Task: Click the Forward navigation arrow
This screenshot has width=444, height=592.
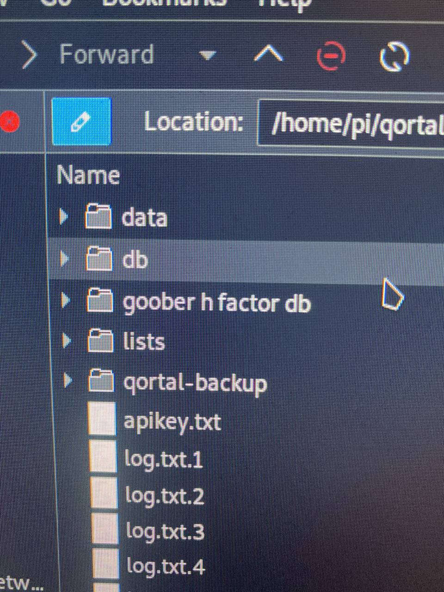Action: (x=30, y=56)
